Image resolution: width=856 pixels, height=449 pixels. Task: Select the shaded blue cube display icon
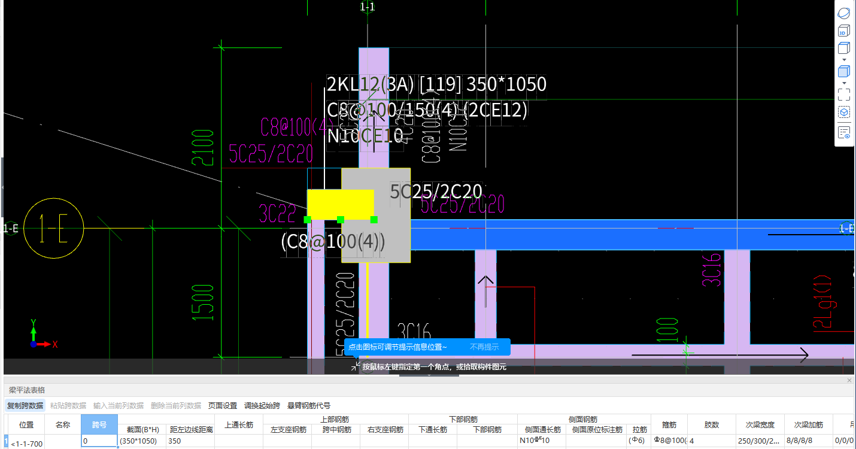(x=844, y=72)
